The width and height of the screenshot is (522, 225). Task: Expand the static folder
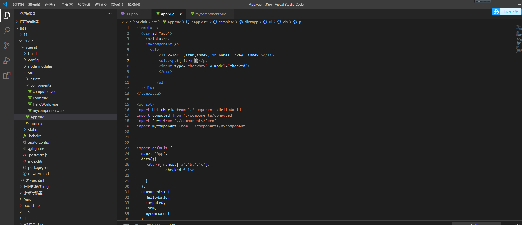point(66,129)
